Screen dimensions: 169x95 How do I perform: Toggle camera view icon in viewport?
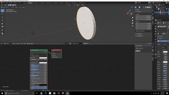click(x=133, y=23)
